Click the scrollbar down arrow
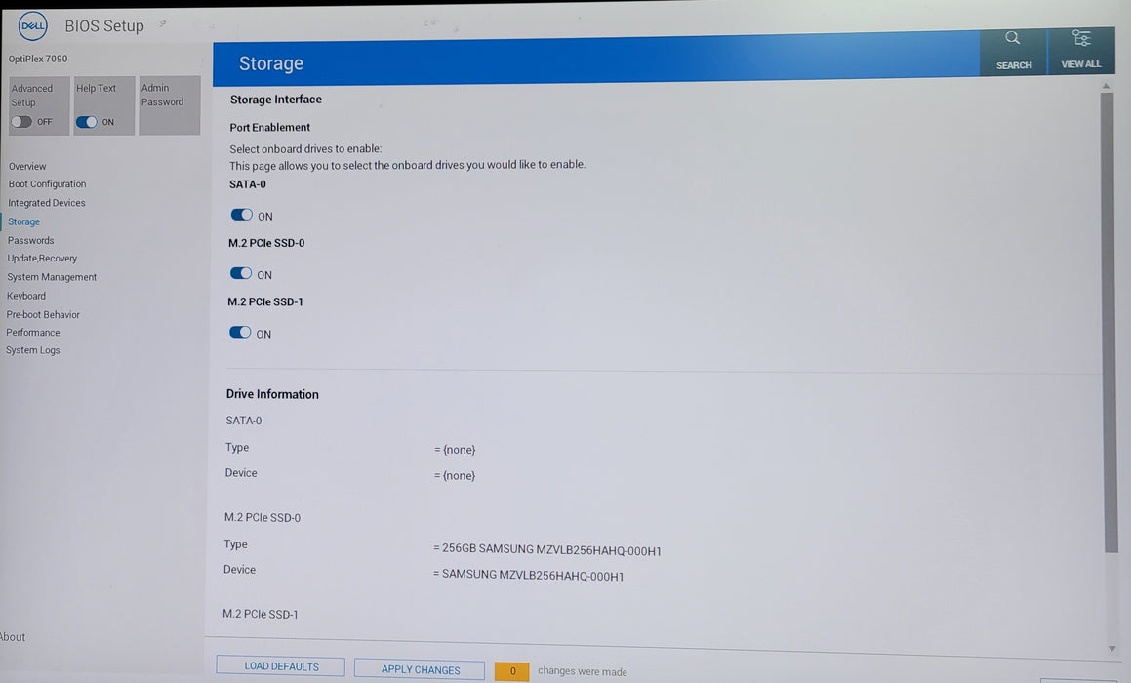The width and height of the screenshot is (1131, 683). pyautogui.click(x=1111, y=649)
